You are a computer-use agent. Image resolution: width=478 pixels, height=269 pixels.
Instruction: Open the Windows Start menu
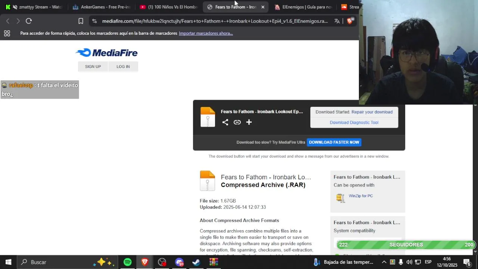(x=8, y=262)
